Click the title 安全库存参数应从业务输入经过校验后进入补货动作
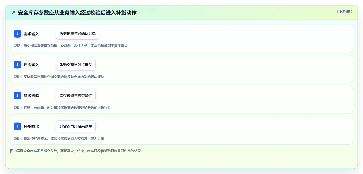This screenshot has width=363, height=174. 77,13
